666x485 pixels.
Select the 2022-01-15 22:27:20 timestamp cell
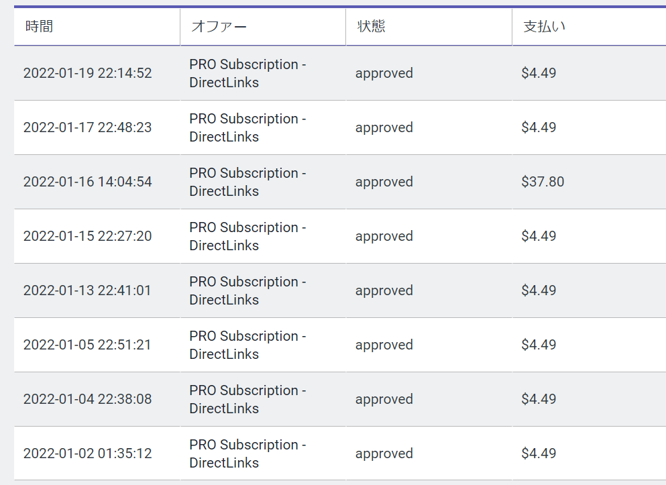(x=87, y=236)
